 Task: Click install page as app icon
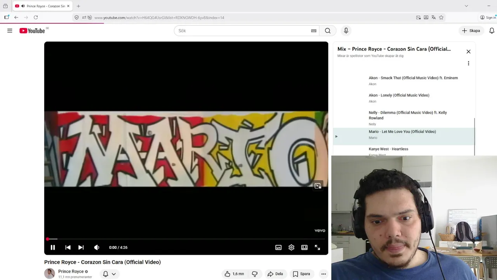click(426, 17)
